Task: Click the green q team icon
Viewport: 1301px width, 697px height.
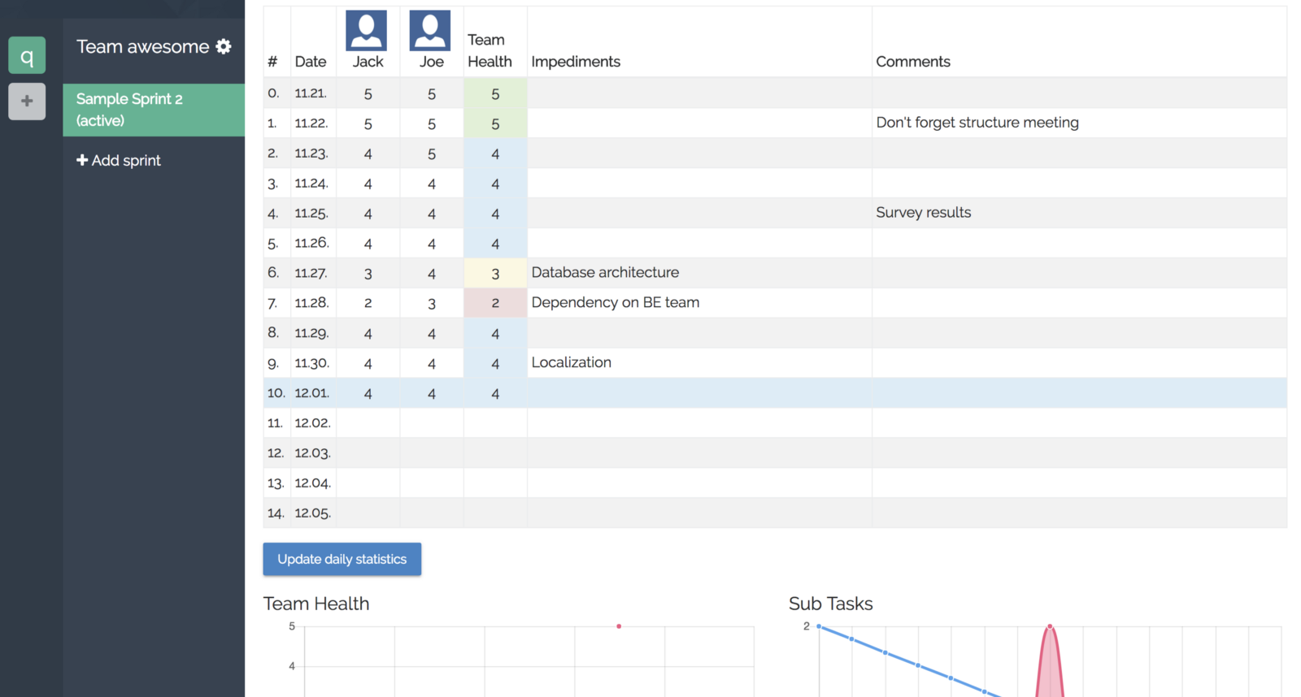Action: [27, 55]
